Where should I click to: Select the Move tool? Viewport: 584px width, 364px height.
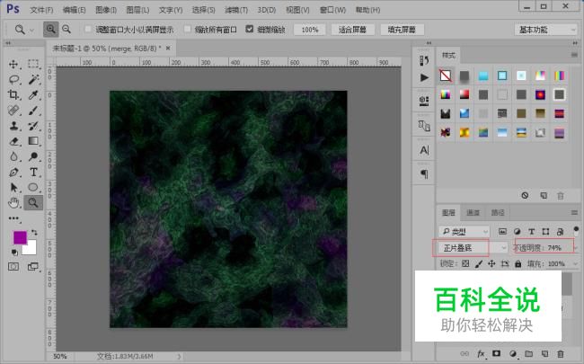pyautogui.click(x=13, y=64)
